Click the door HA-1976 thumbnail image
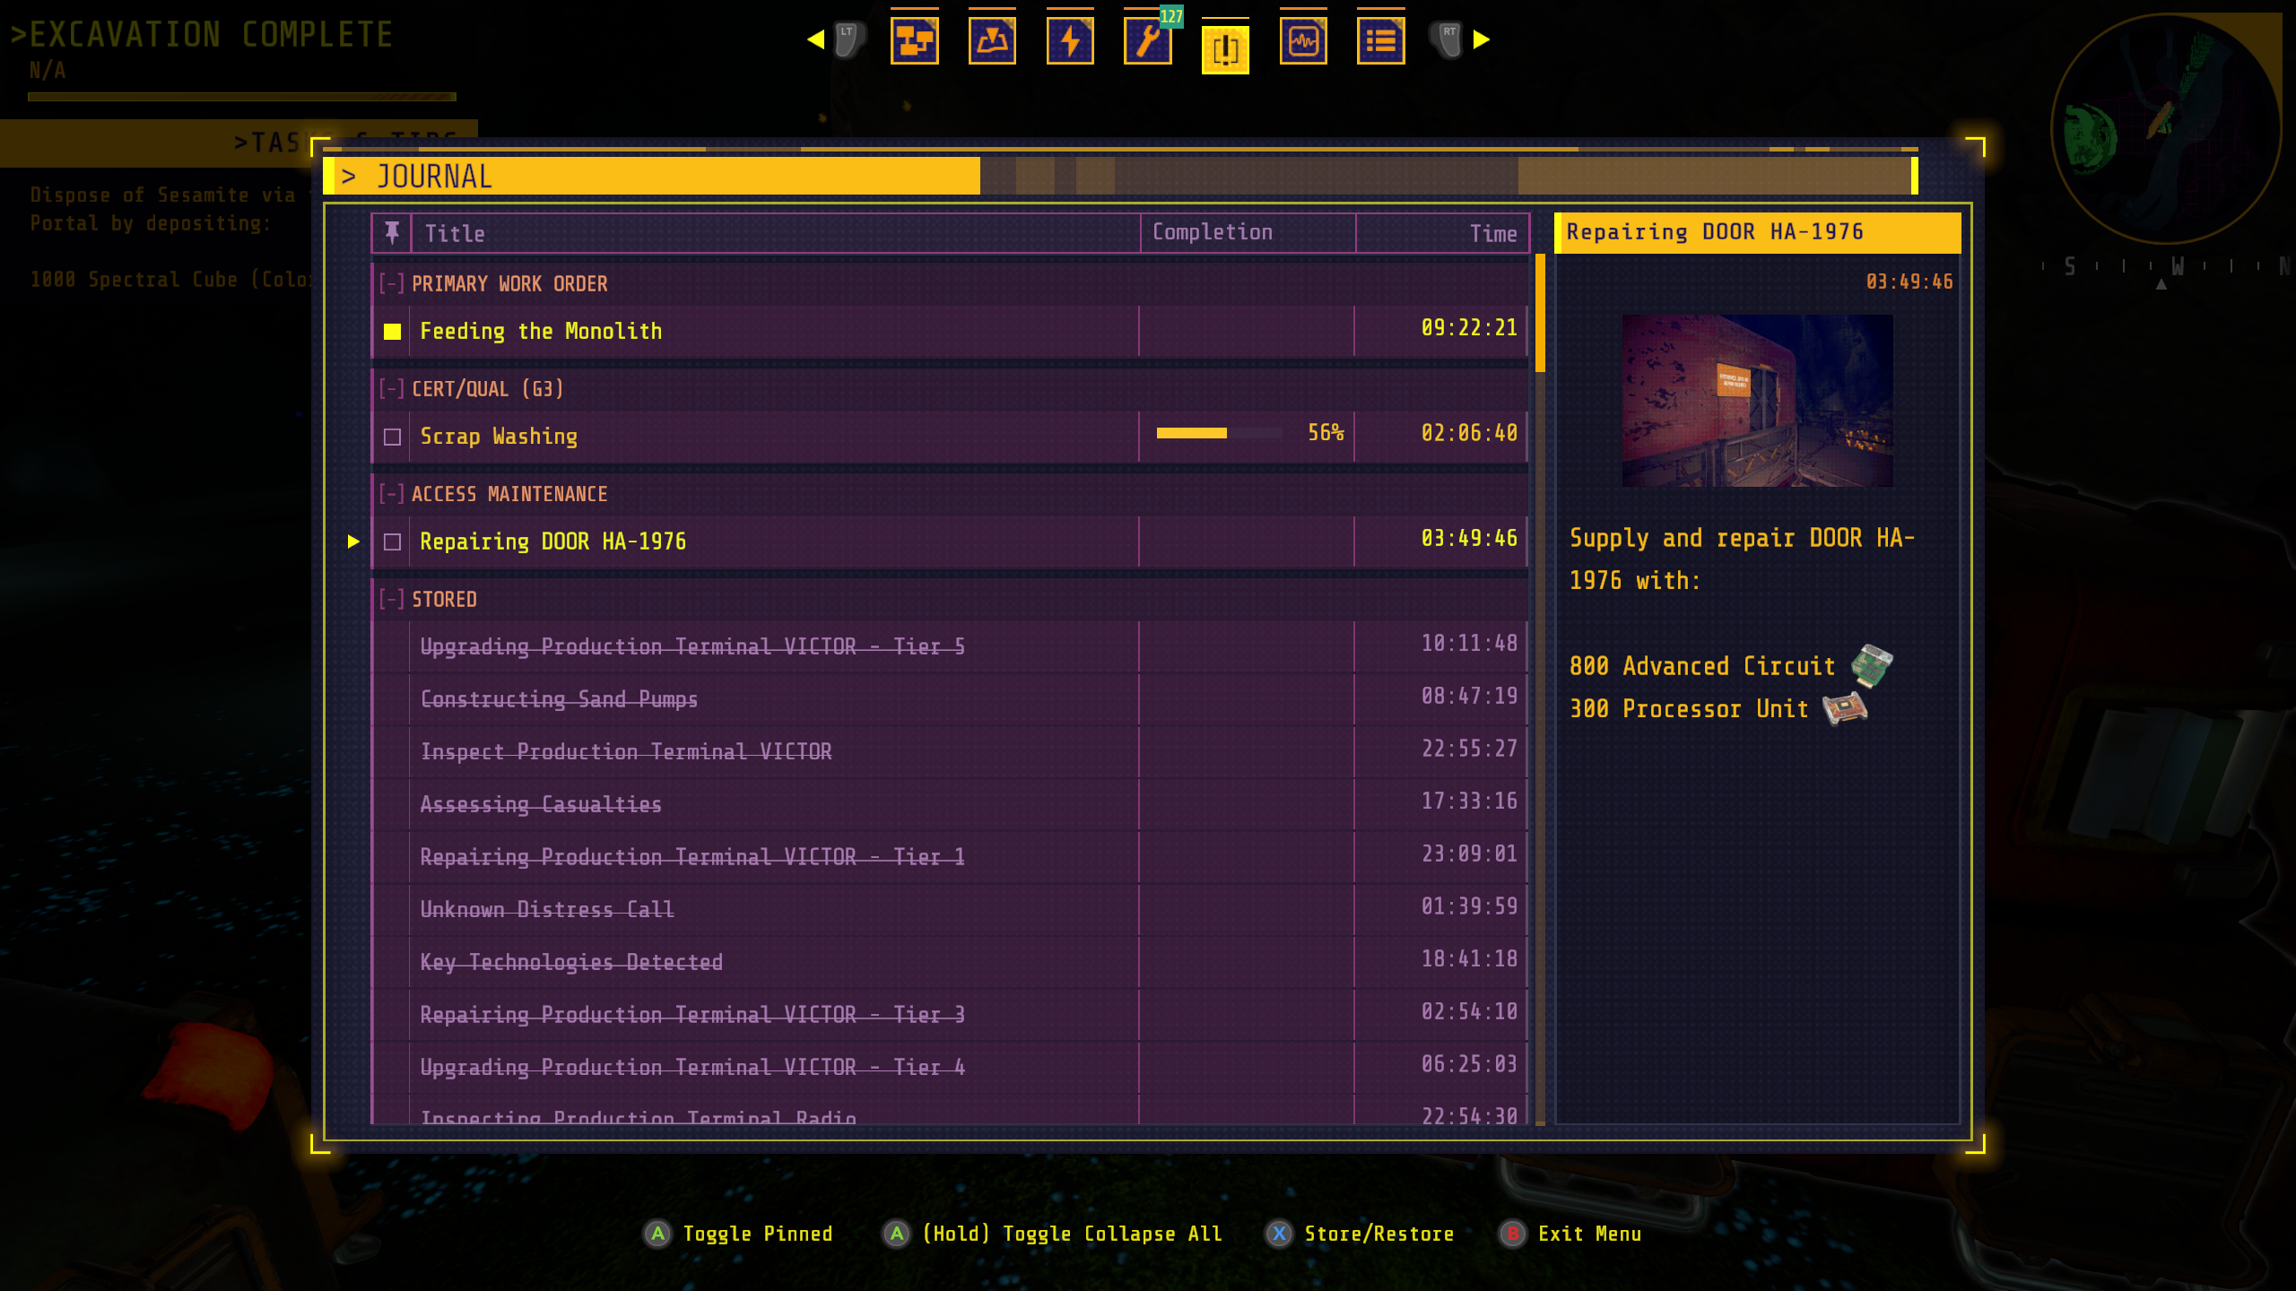This screenshot has width=2296, height=1291. (1757, 400)
